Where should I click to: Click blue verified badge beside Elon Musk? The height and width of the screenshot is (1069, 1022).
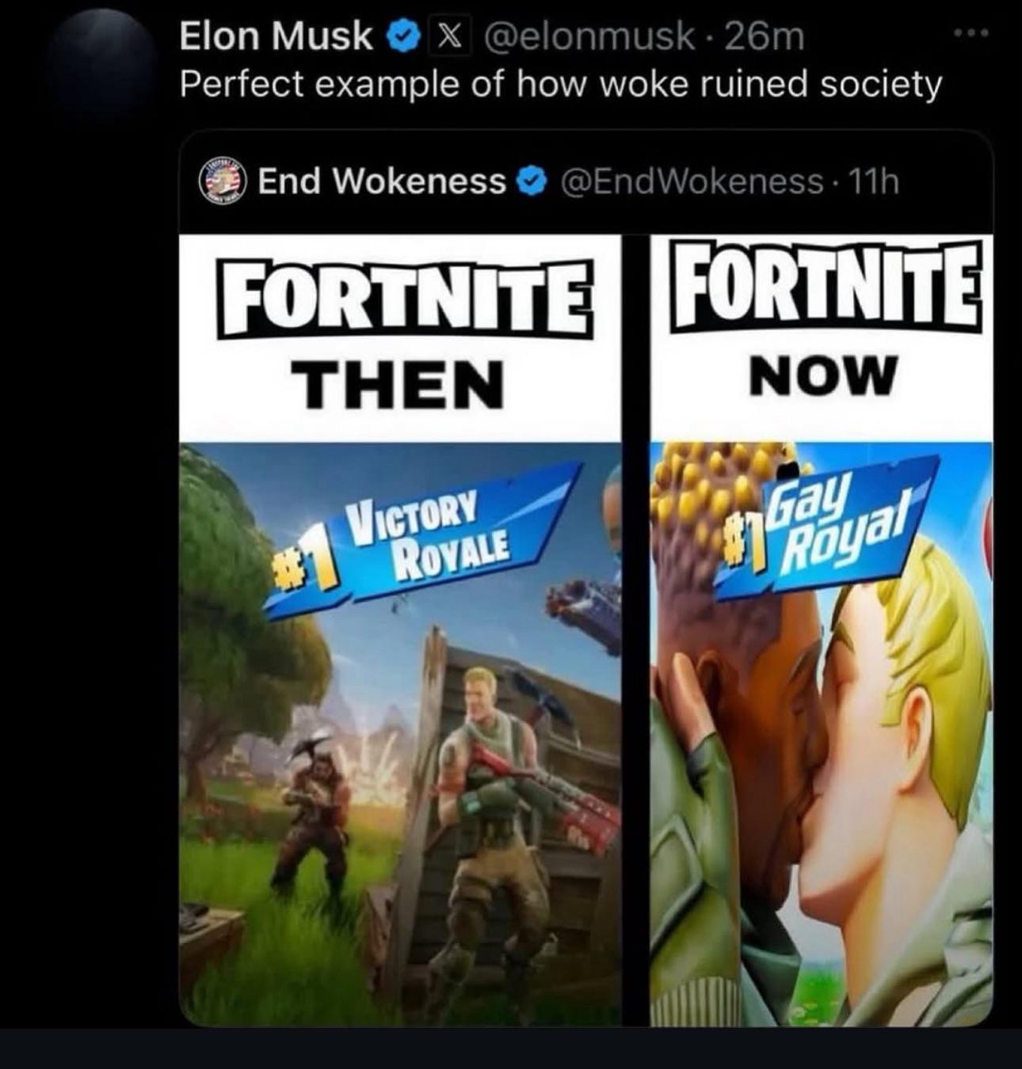coord(402,36)
